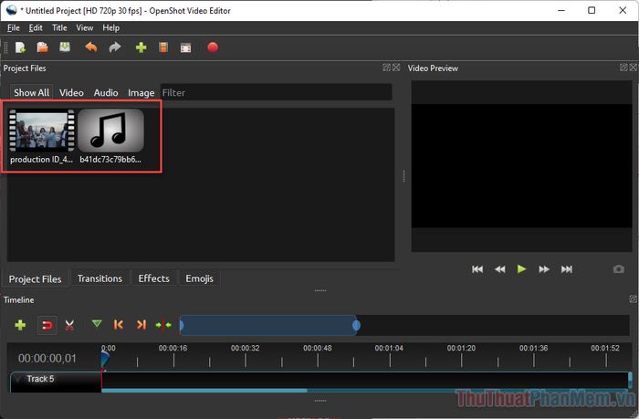
Task: Switch to the Effects tab
Action: [x=153, y=278]
